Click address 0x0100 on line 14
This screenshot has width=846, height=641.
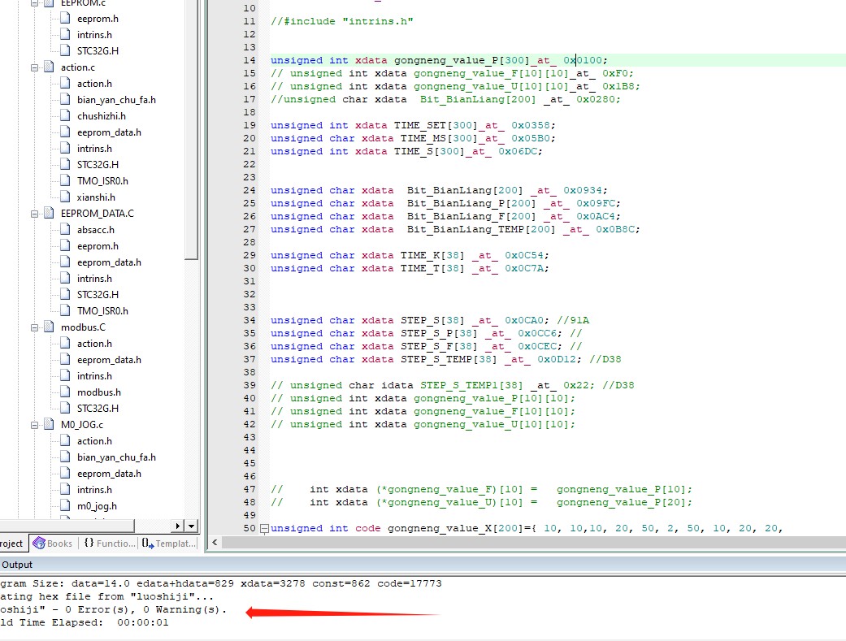pyautogui.click(x=584, y=60)
